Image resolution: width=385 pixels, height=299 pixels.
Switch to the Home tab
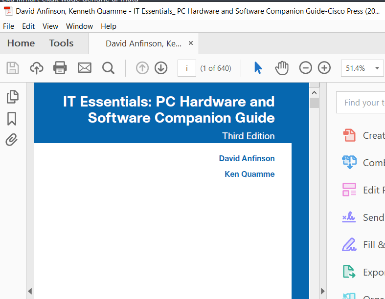pos(21,43)
